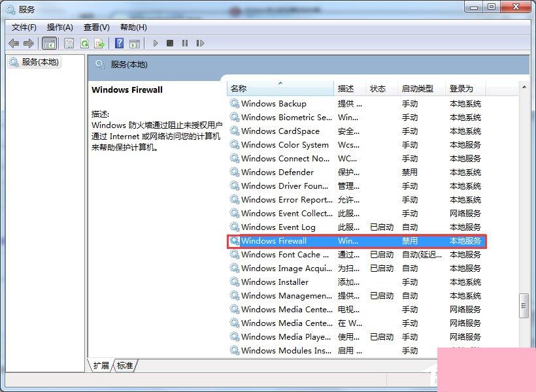Click the gear icon of Windows Firewall
536x392 pixels.
point(235,240)
